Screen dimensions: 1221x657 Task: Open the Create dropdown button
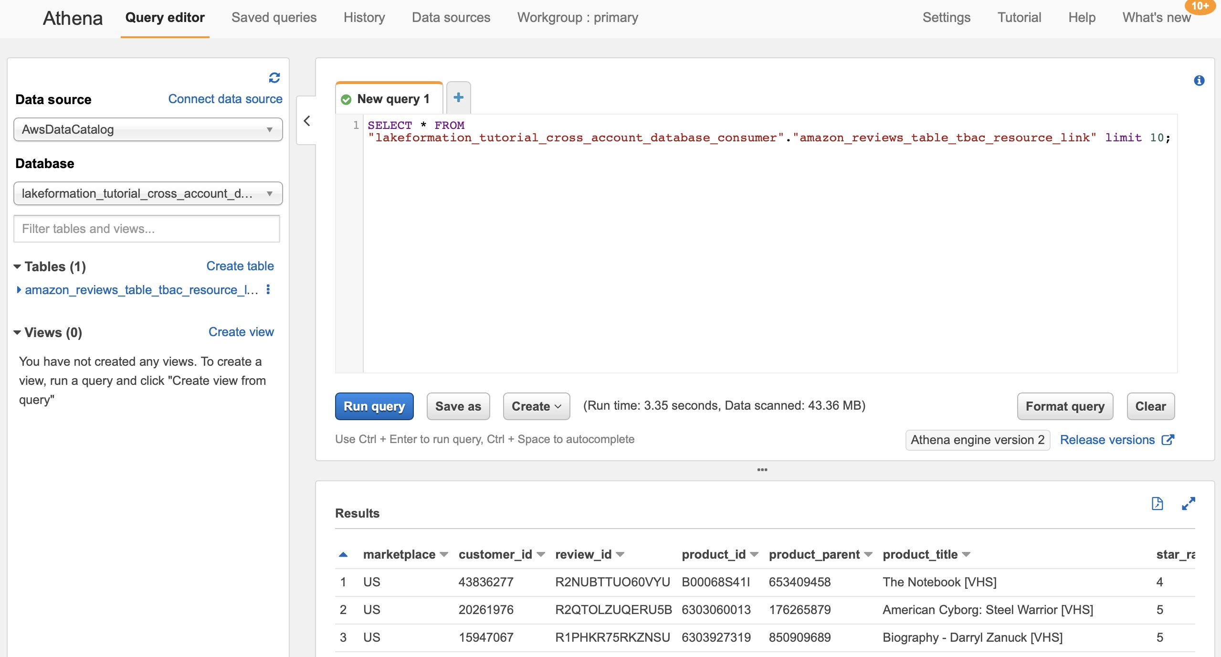tap(536, 406)
